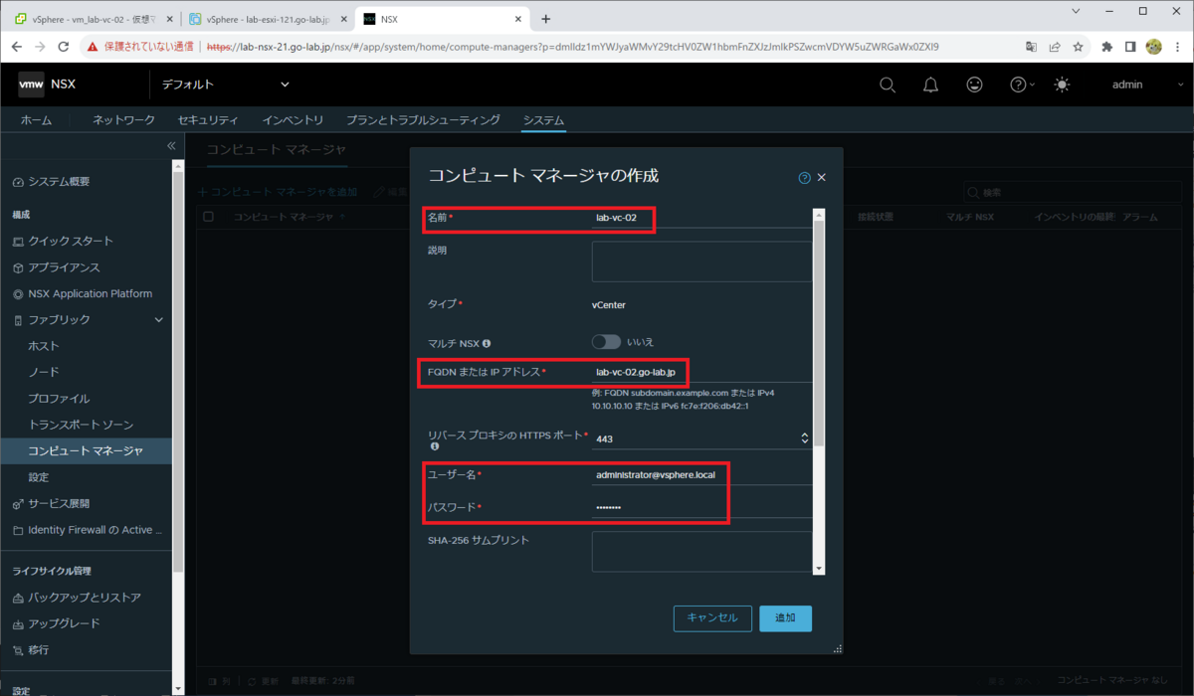The height and width of the screenshot is (696, 1194).
Task: Open Chrome tab search chevron
Action: tap(1078, 10)
